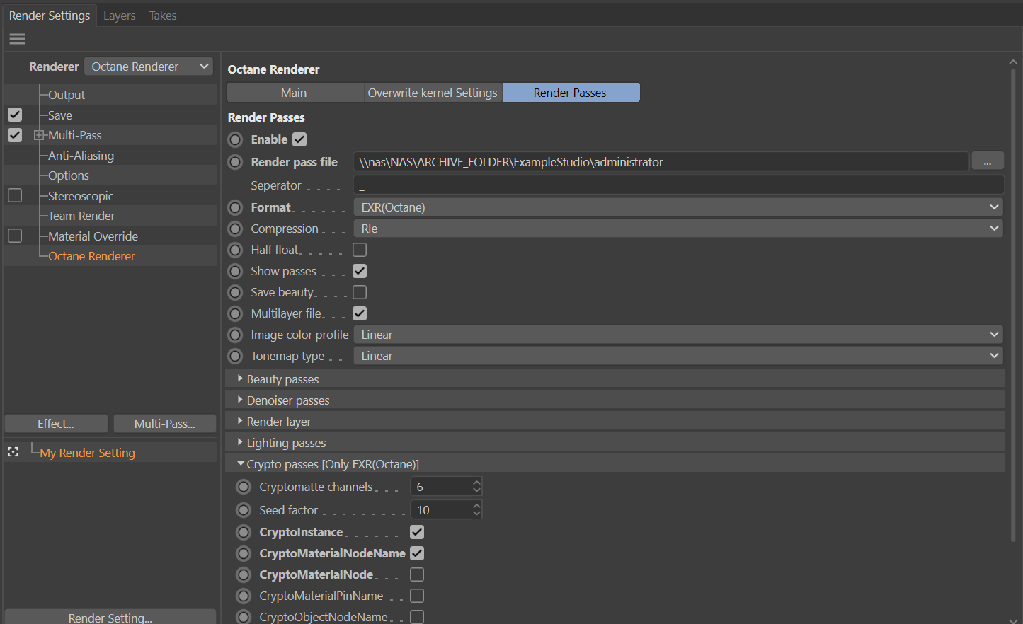Click Multilayer file animation dot

236,313
